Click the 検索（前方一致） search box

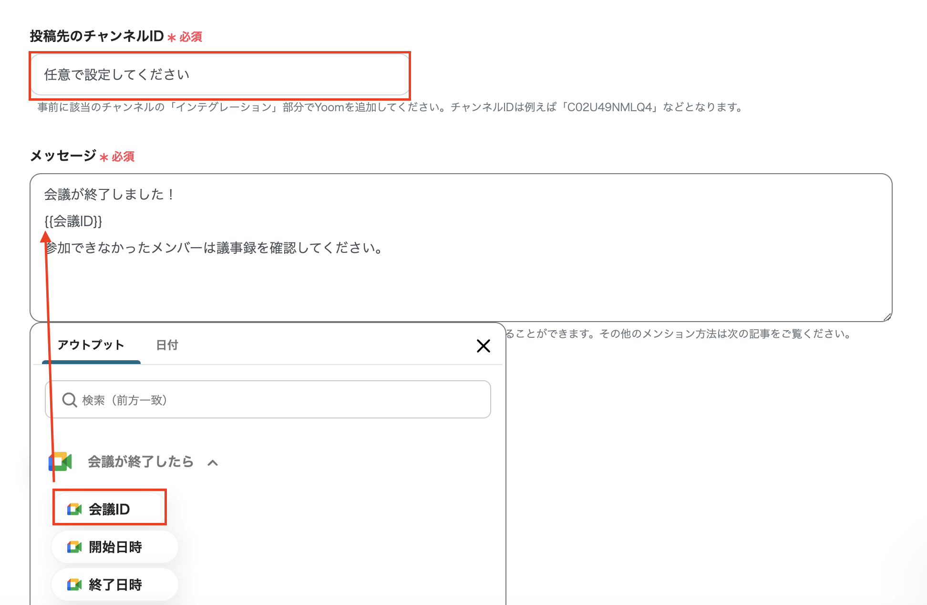coord(268,399)
